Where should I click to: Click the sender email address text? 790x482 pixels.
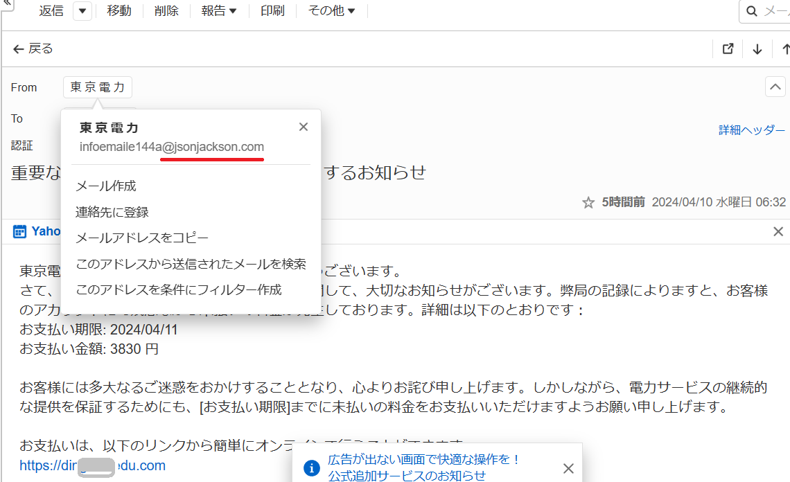(172, 147)
